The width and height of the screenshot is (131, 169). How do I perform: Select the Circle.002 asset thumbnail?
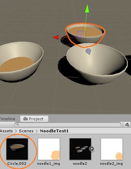point(17,149)
